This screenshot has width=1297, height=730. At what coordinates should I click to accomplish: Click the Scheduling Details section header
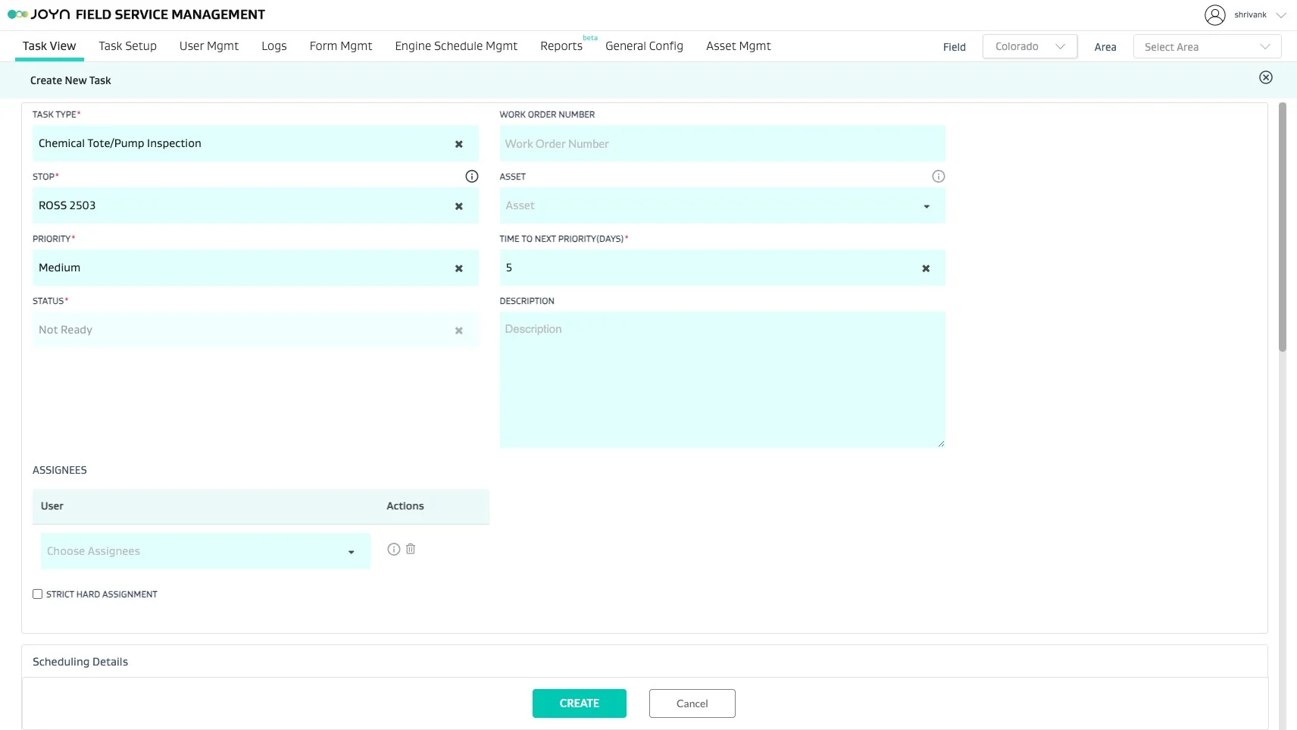(x=80, y=662)
